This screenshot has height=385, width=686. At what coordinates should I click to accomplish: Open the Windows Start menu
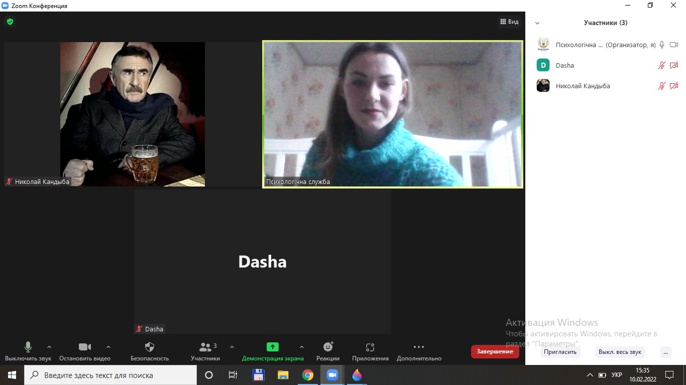pos(12,375)
